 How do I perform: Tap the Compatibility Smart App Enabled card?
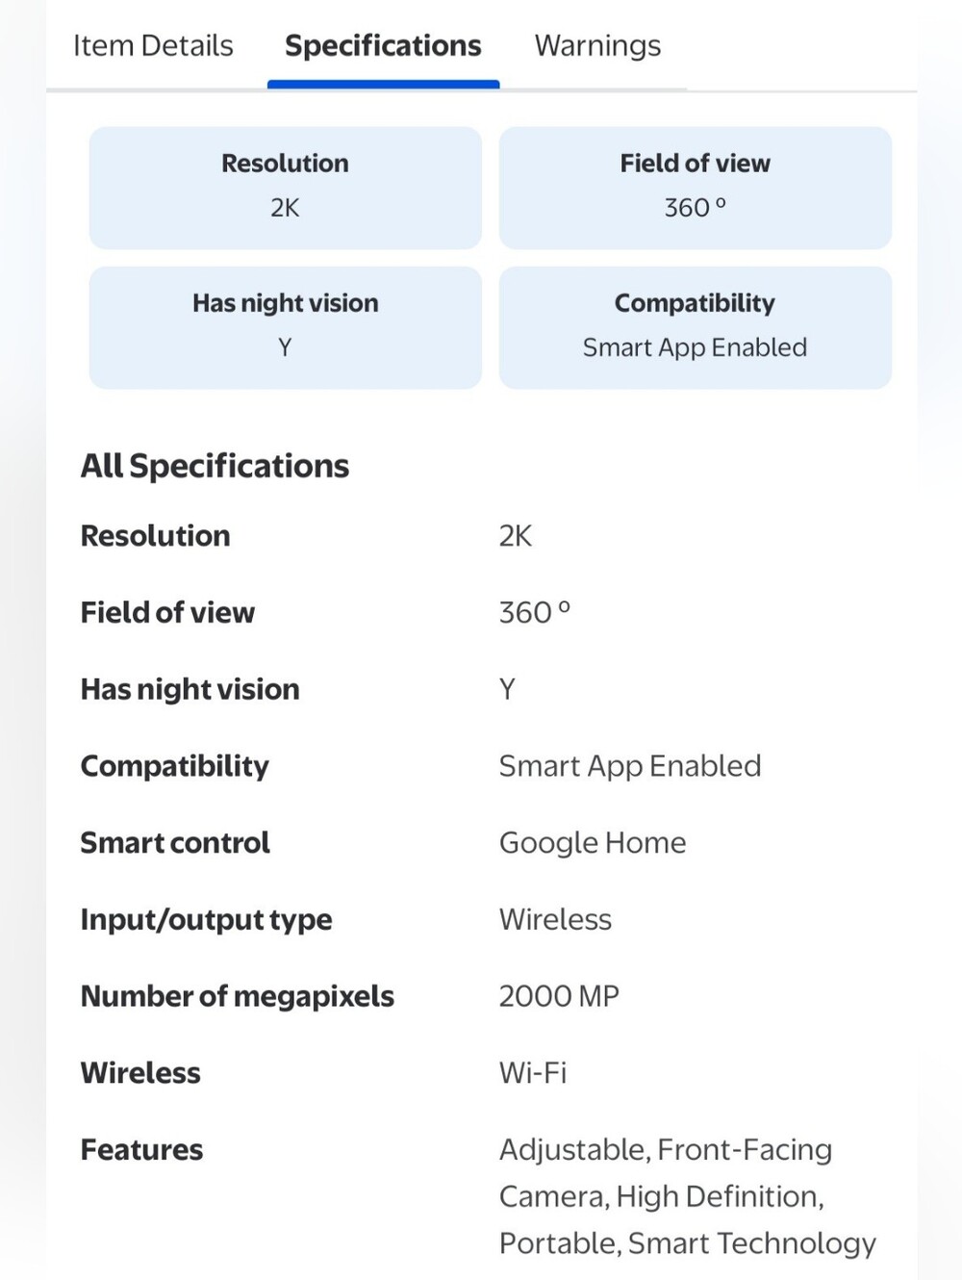(695, 327)
